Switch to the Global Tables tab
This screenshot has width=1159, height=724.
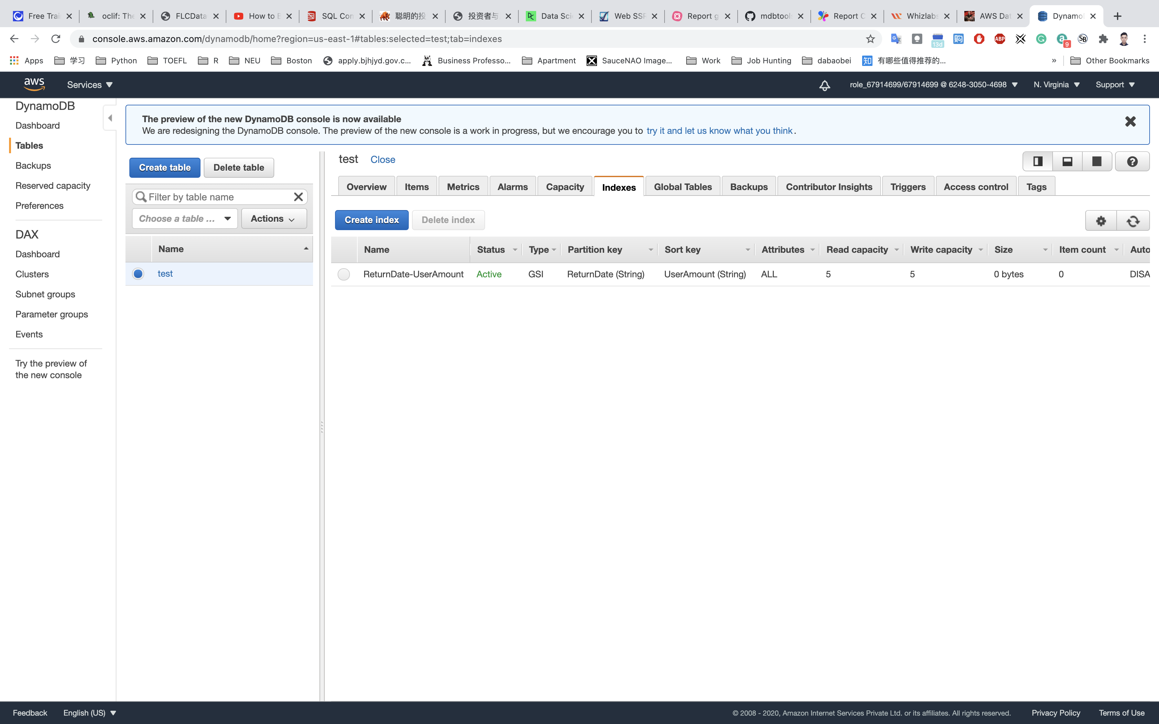682,187
